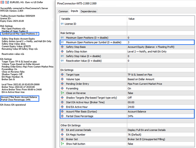Toggle the Close on Reverse false value
This screenshot has height=148, width=196.
[160, 93]
